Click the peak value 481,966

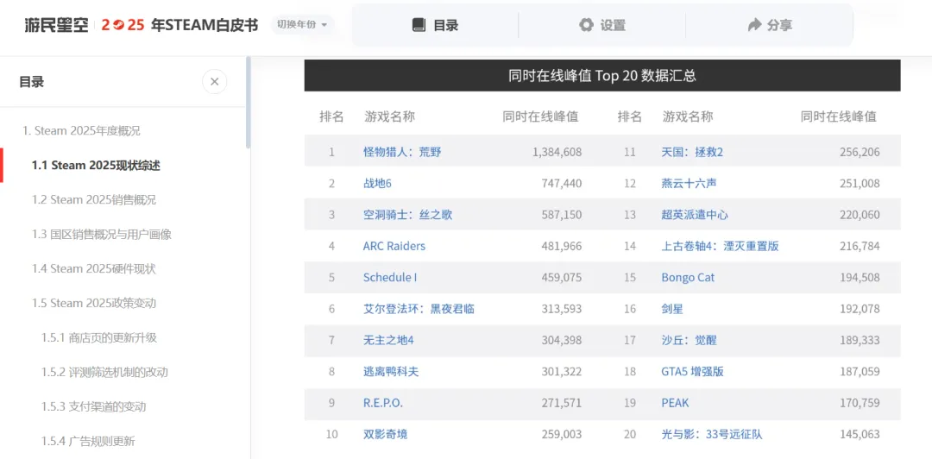(x=562, y=246)
